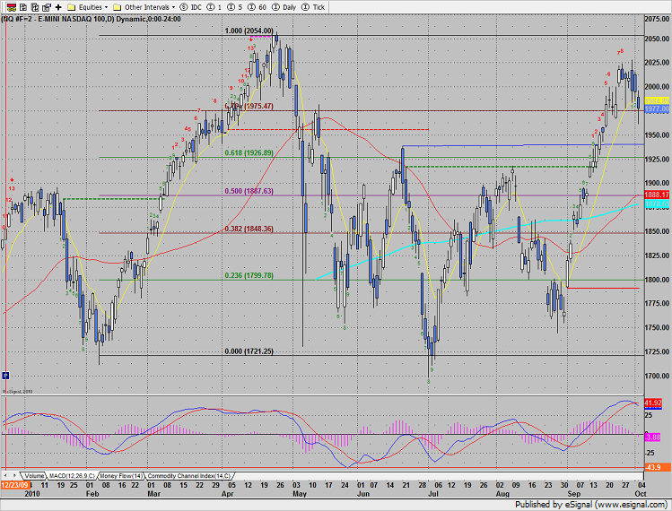
Task: Click the red 41.92 MACD value tag
Action: tap(653, 403)
